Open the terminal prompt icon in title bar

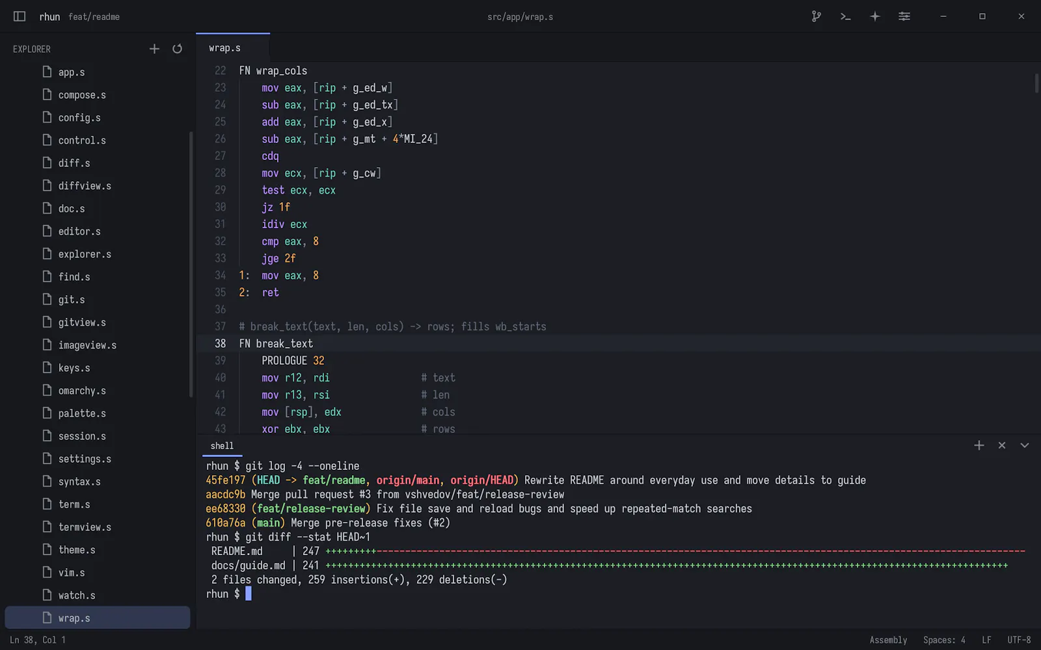[x=845, y=16]
